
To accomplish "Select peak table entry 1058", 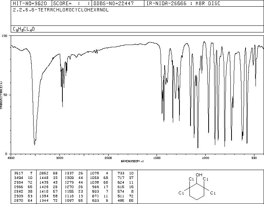I will tap(95, 177).
